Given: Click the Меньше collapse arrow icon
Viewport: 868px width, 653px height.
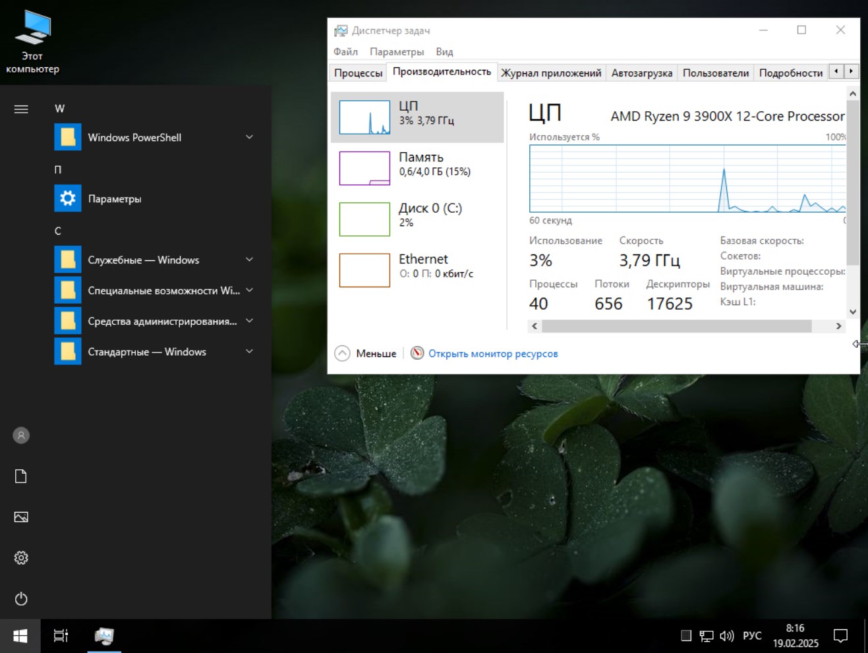Looking at the screenshot, I should 343,353.
